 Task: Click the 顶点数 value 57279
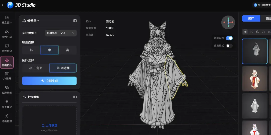coord(110,35)
